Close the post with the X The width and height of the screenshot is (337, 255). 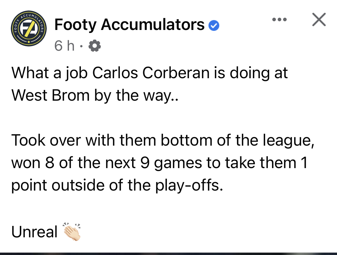[x=319, y=19]
